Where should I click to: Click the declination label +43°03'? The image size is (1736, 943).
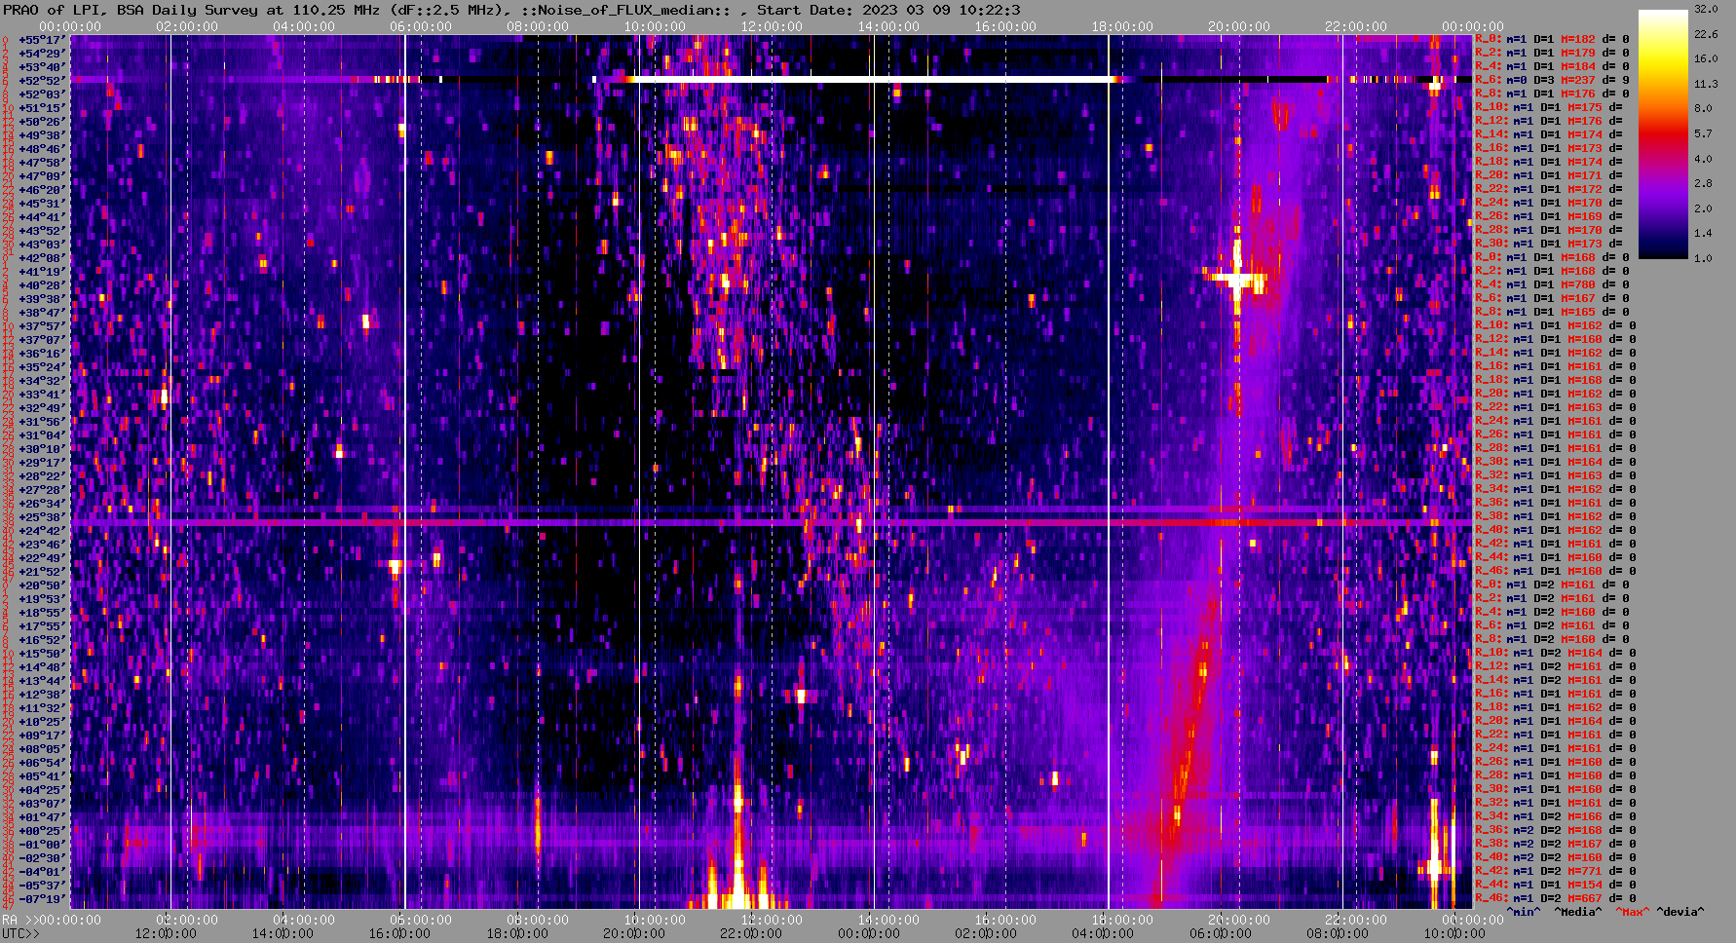(41, 245)
